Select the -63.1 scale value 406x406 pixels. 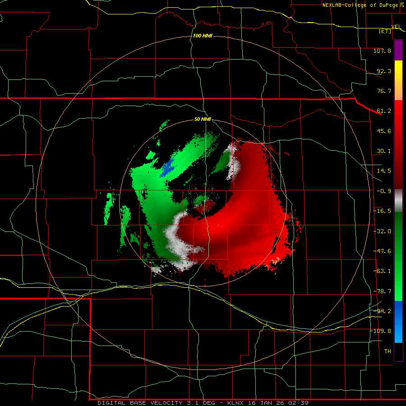point(382,271)
